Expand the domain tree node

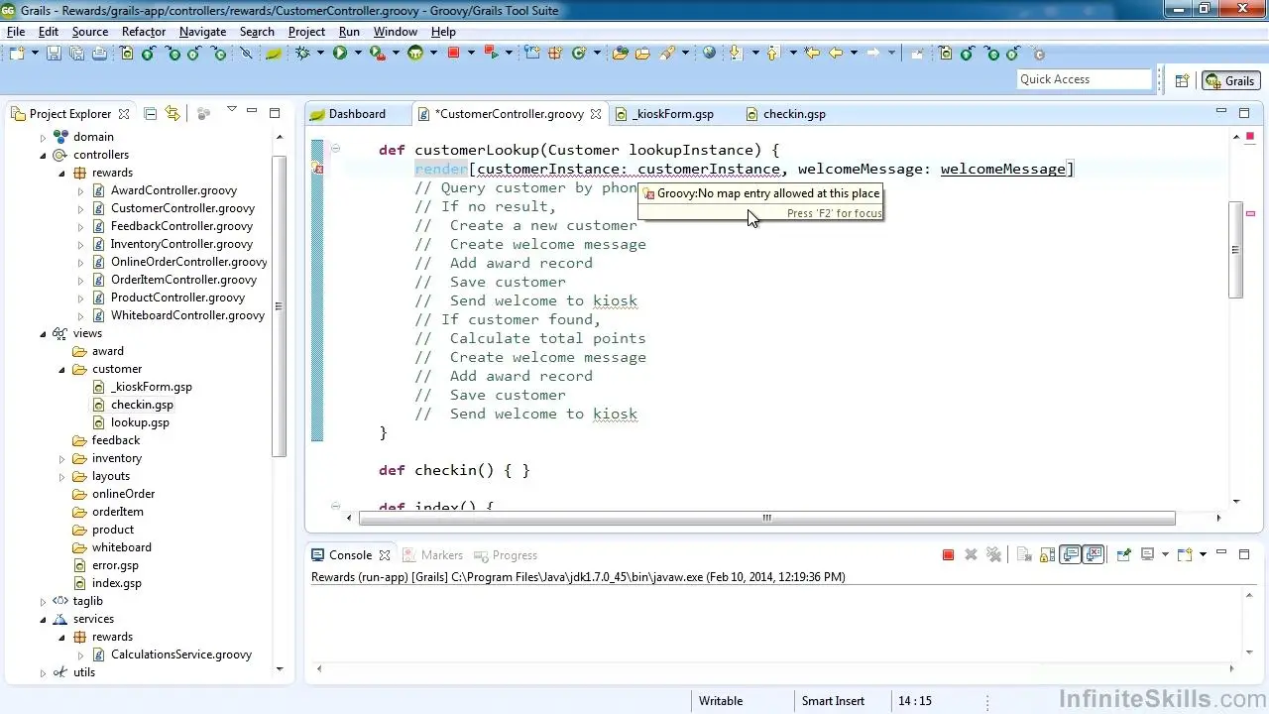[x=43, y=137]
